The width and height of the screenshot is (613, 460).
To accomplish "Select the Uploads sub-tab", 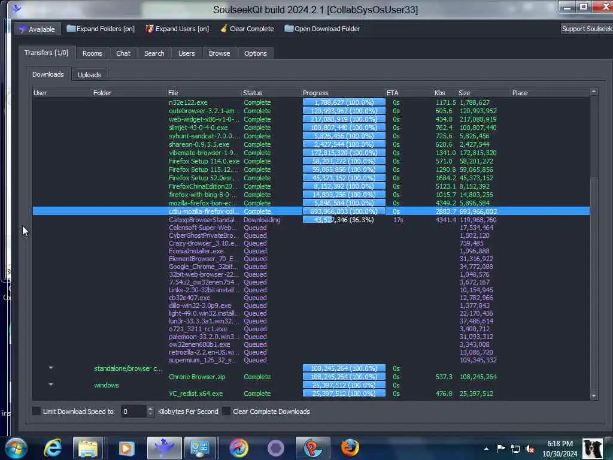I will click(89, 75).
